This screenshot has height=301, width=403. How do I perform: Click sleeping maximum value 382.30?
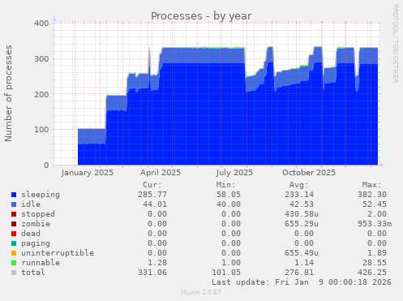[372, 195]
